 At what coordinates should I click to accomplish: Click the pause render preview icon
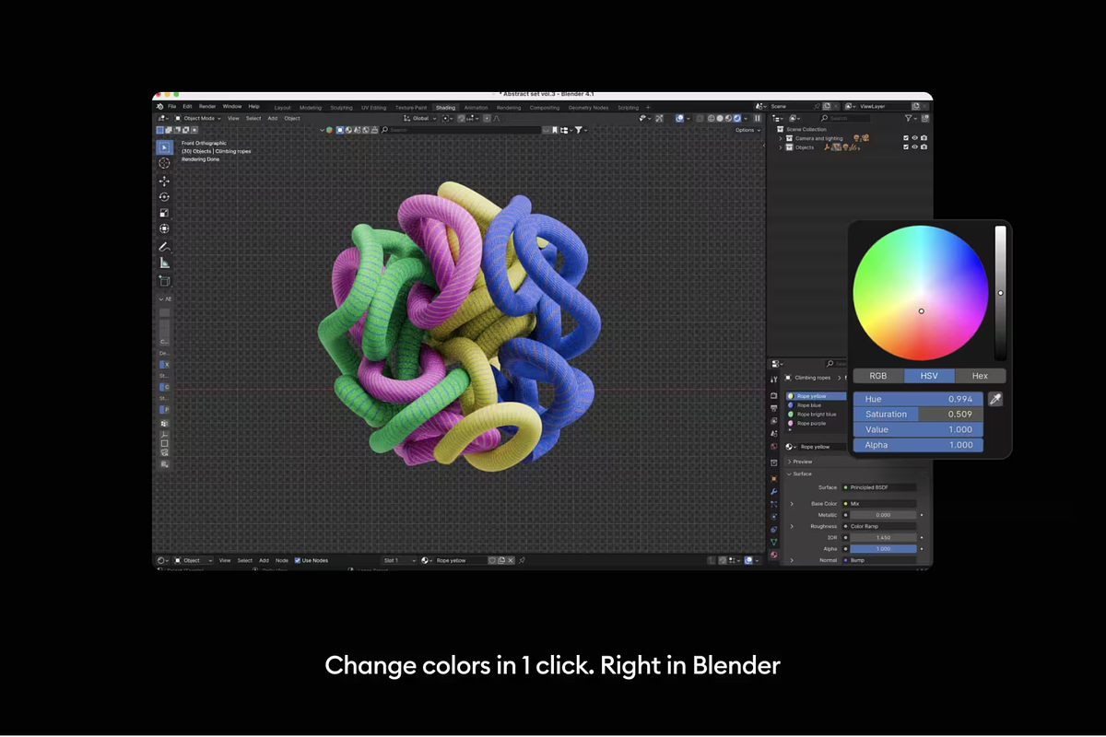click(x=758, y=118)
